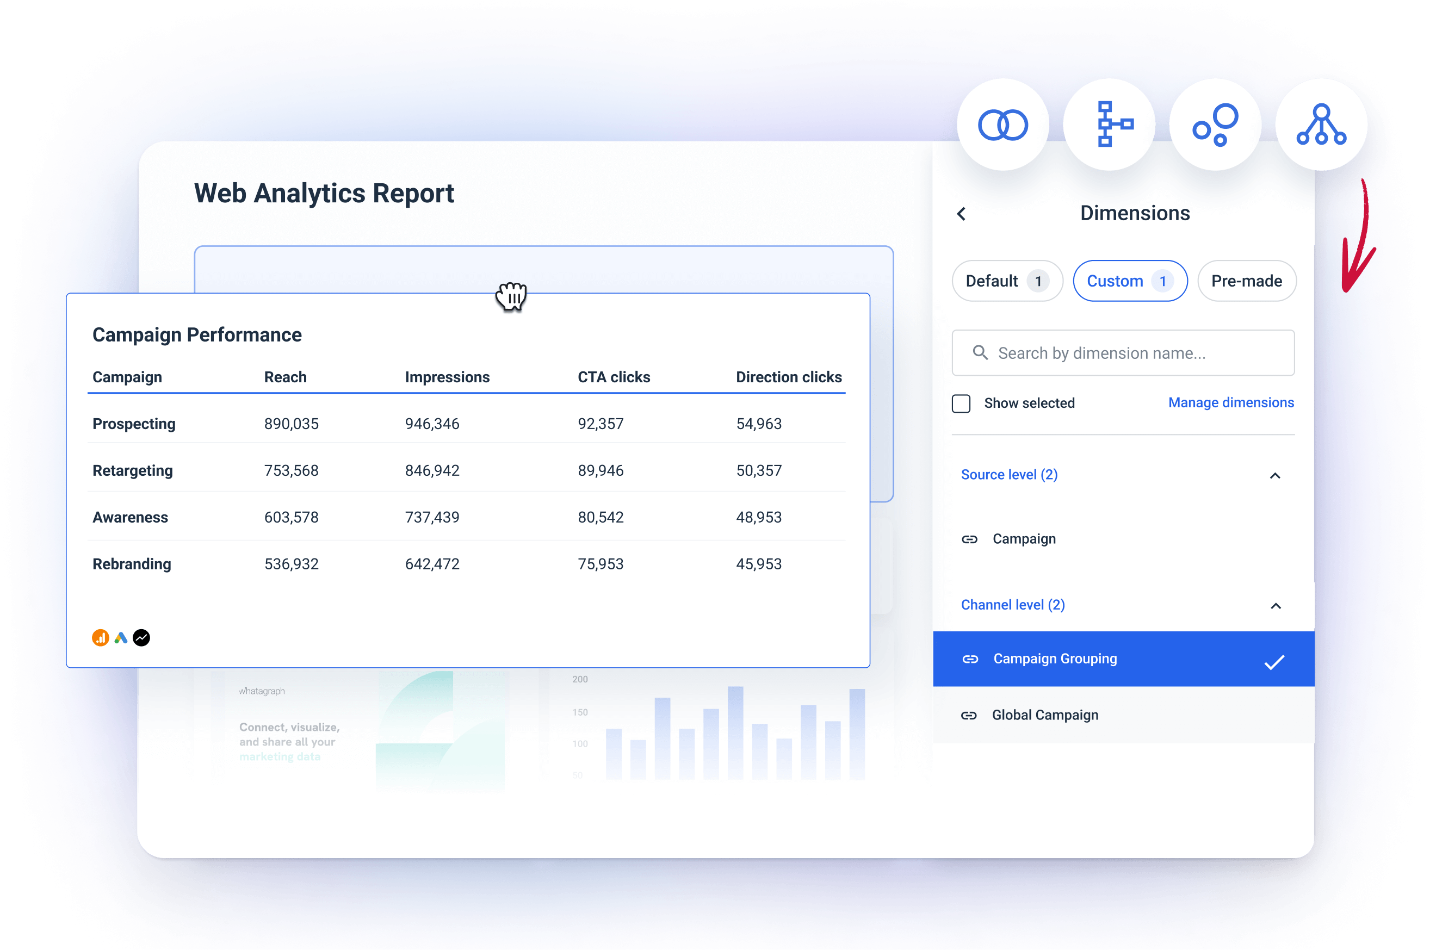Click the Google Ads source icon
Image resolution: width=1436 pixels, height=950 pixels.
(121, 637)
